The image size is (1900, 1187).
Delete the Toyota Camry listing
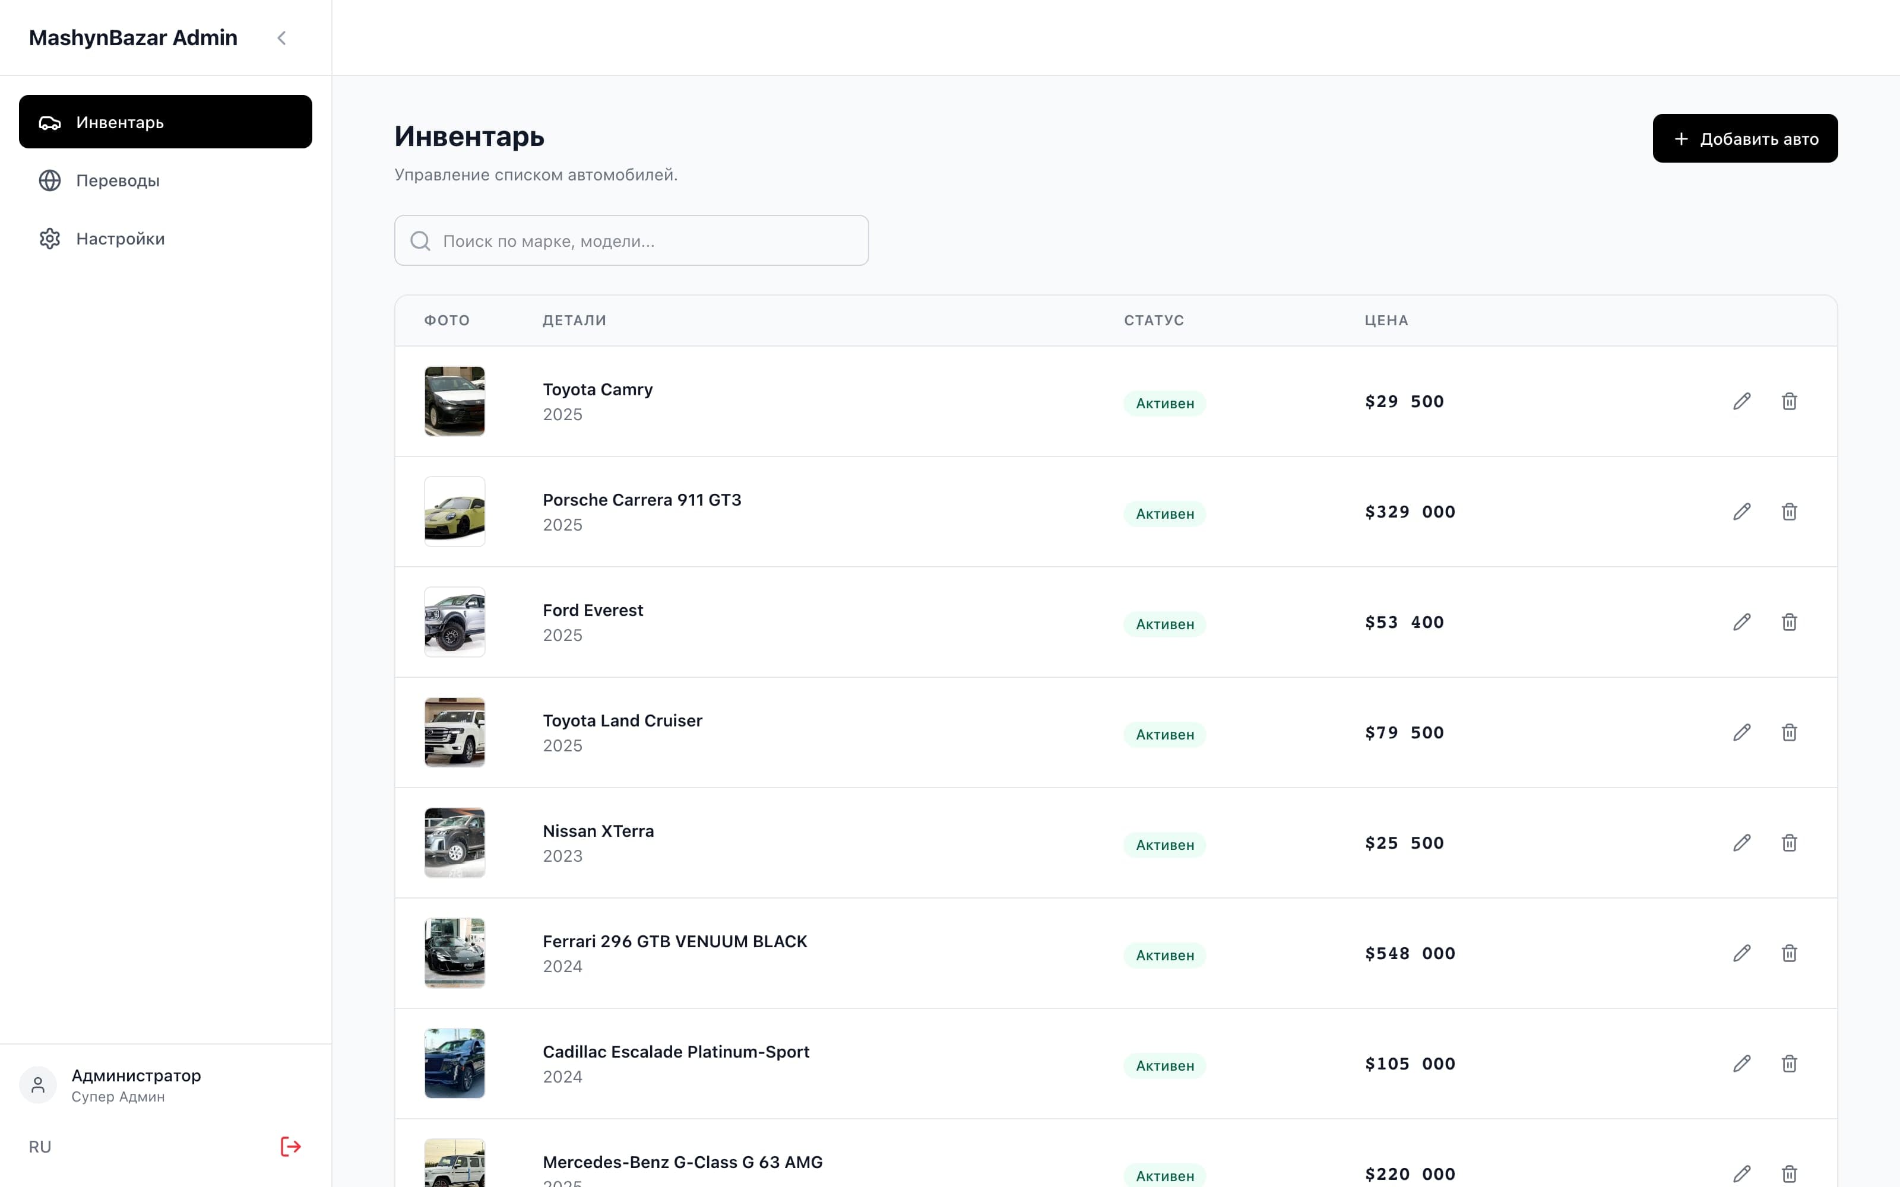(x=1790, y=401)
